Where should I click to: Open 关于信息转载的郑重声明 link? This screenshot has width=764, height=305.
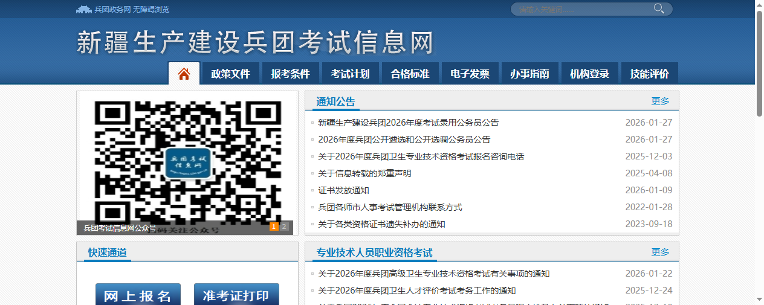(x=364, y=173)
